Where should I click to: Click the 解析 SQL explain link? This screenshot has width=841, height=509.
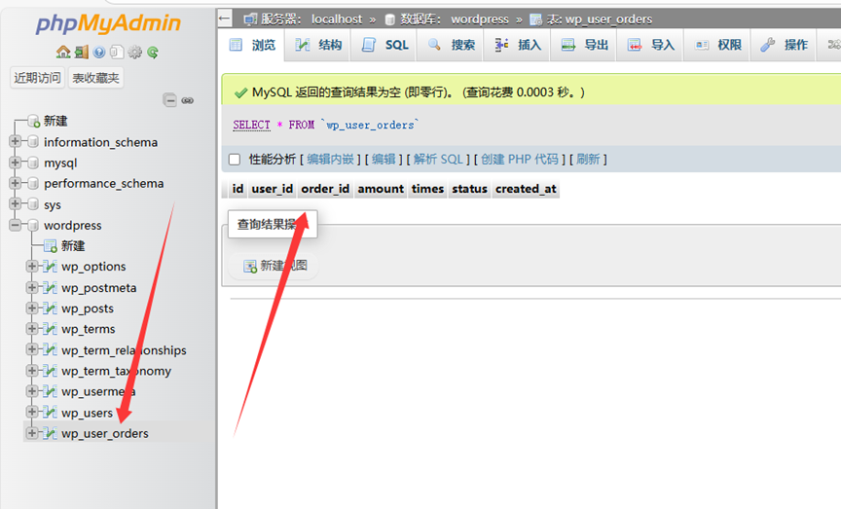[438, 160]
